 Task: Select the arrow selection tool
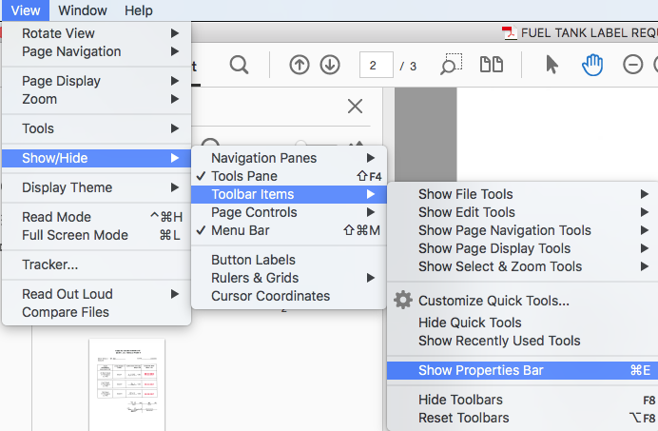552,65
